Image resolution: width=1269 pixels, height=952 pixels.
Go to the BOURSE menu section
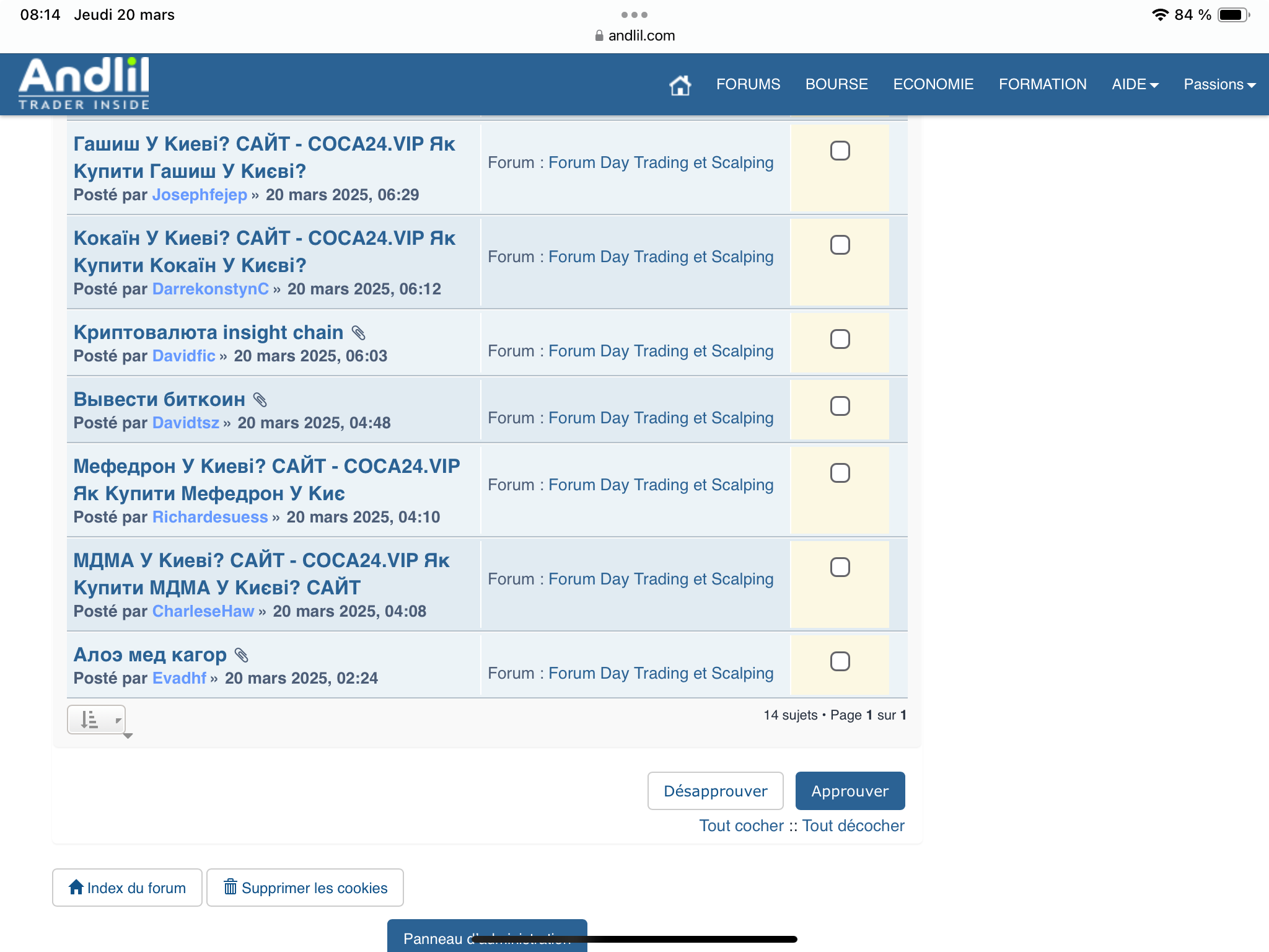pyautogui.click(x=836, y=84)
